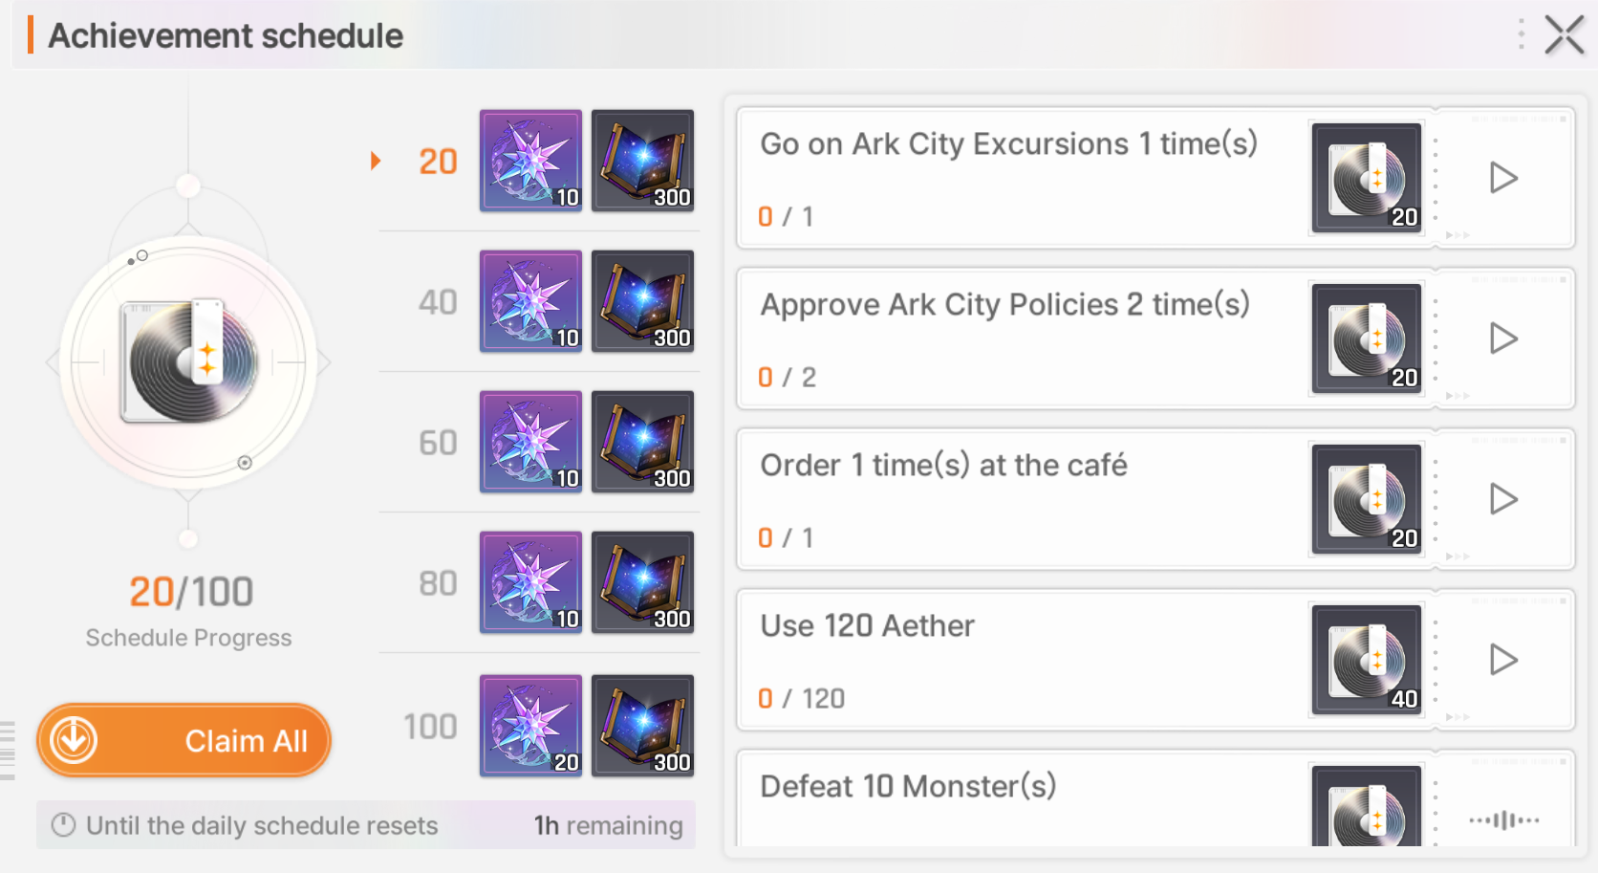Select the 100 milestone label
The width and height of the screenshot is (1598, 873).
click(430, 727)
